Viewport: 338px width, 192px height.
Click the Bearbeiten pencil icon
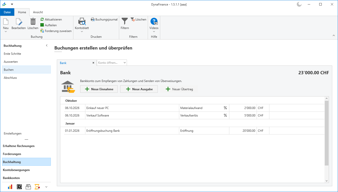point(19,21)
